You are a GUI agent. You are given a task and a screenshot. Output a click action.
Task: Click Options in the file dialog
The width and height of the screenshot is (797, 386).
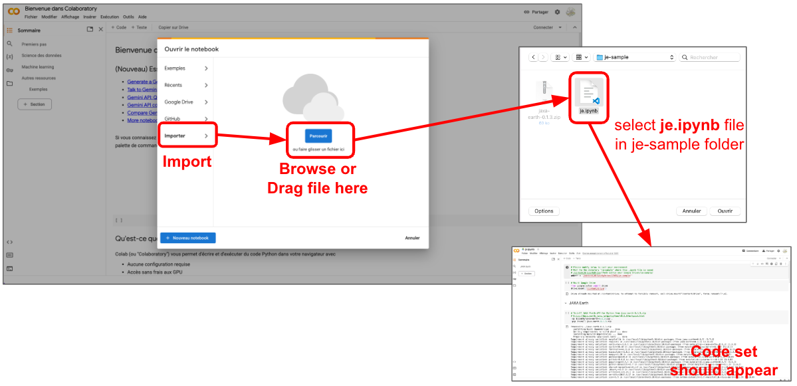click(544, 211)
